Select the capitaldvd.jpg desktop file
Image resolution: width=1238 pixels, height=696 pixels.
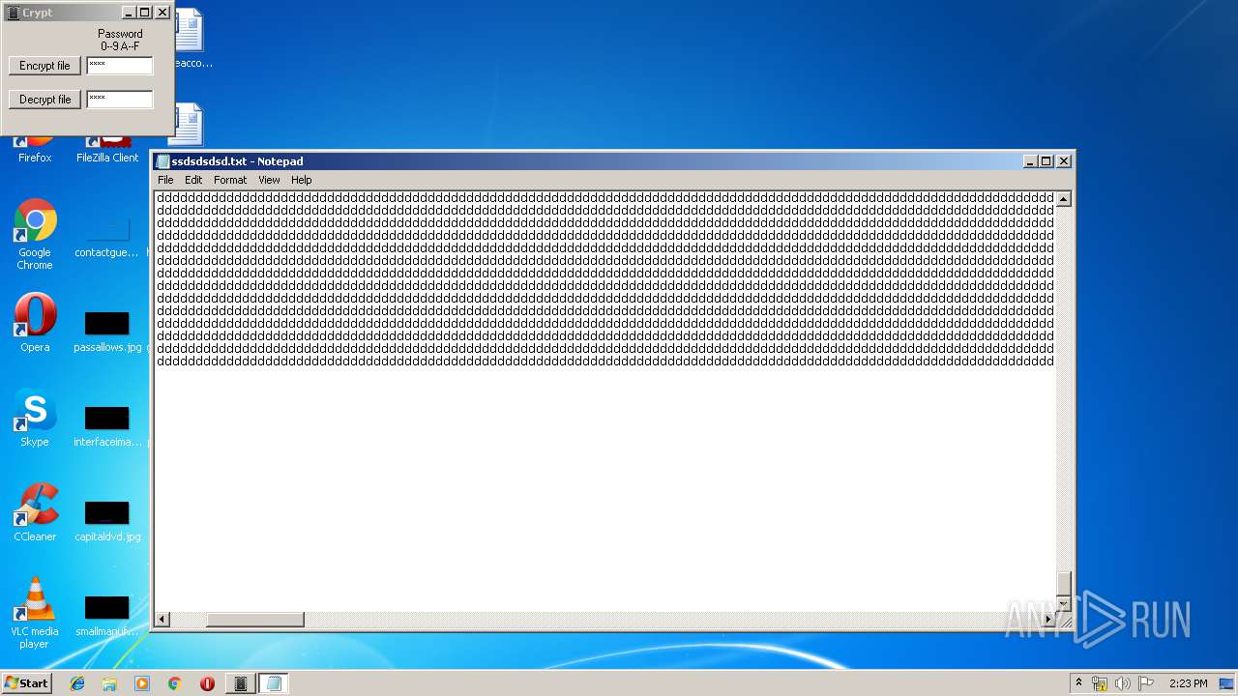[107, 521]
